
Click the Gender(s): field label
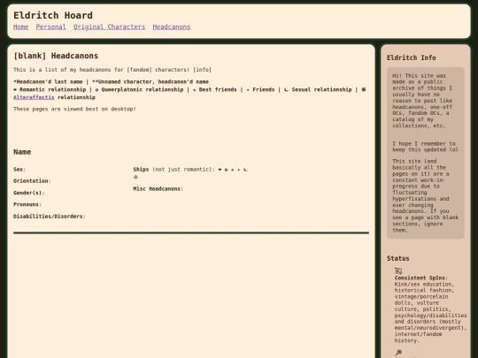point(29,193)
